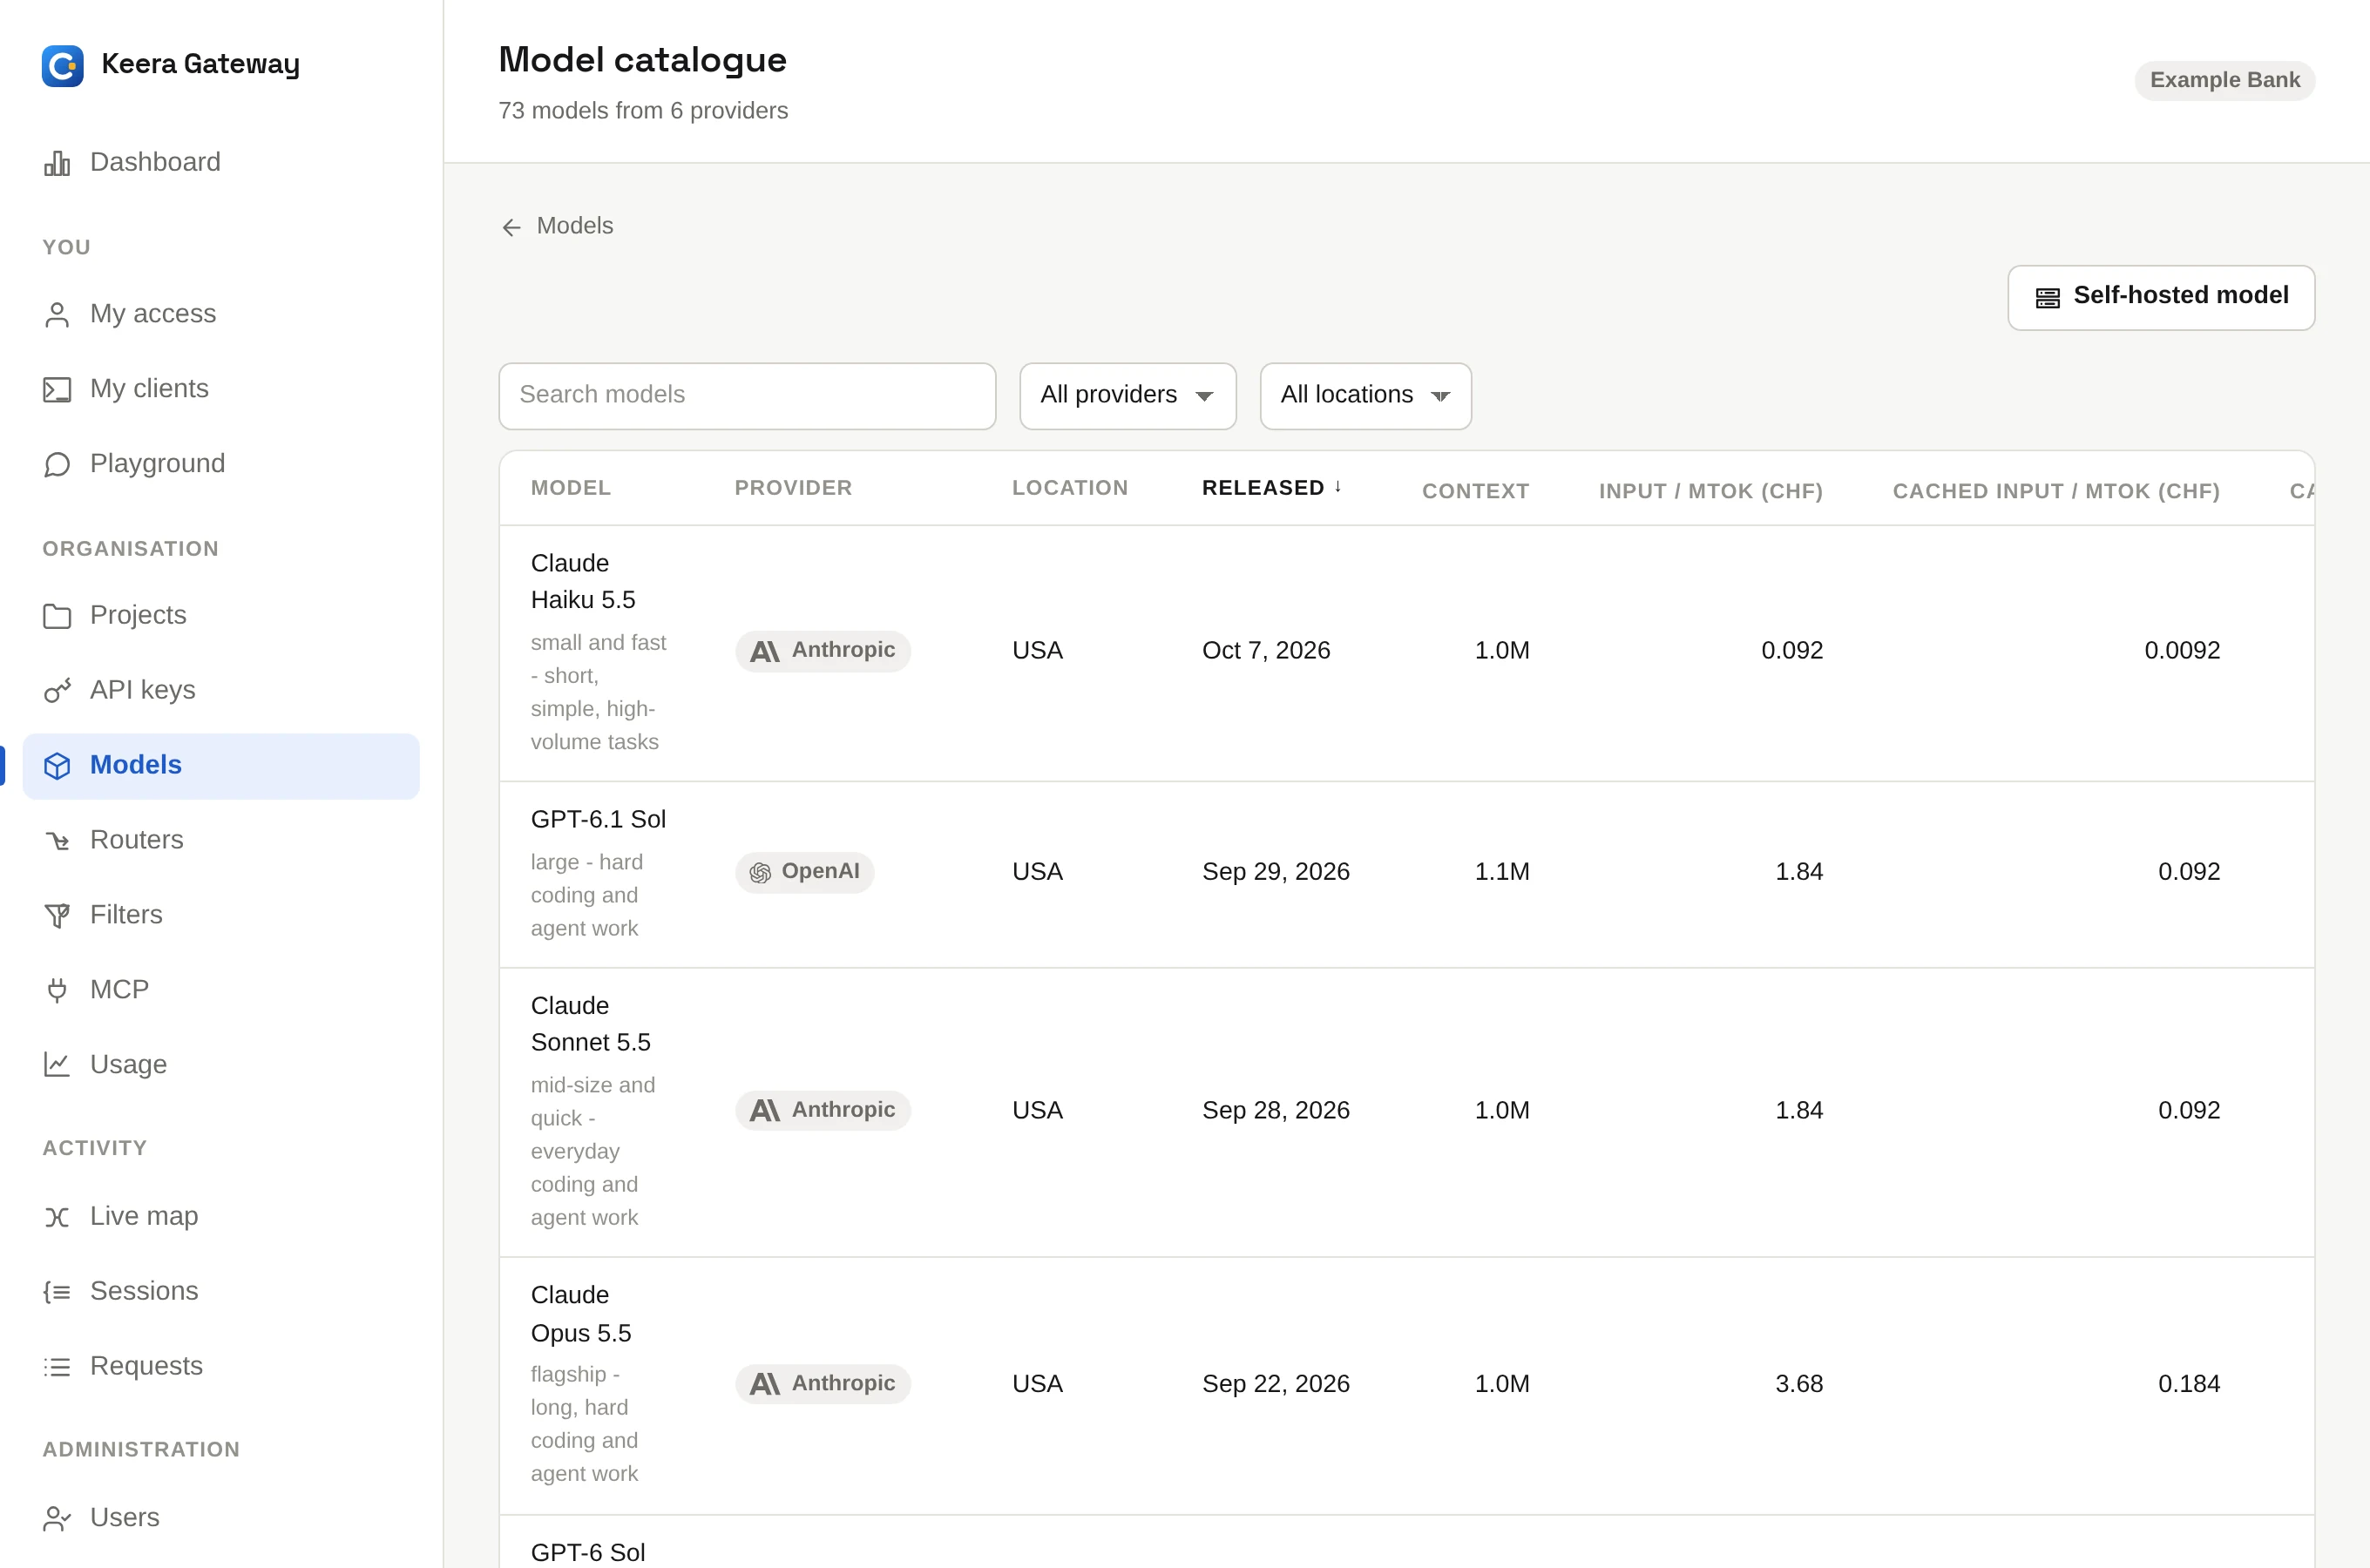Click the Models cube icon in sidebar

[57, 765]
